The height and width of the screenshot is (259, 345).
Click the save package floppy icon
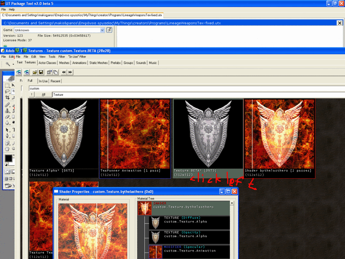[41, 72]
